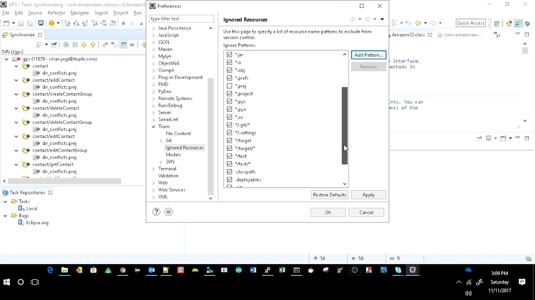Uncheck the *.pyc ignore pattern
The height and width of the screenshot is (300, 535).
[229, 101]
